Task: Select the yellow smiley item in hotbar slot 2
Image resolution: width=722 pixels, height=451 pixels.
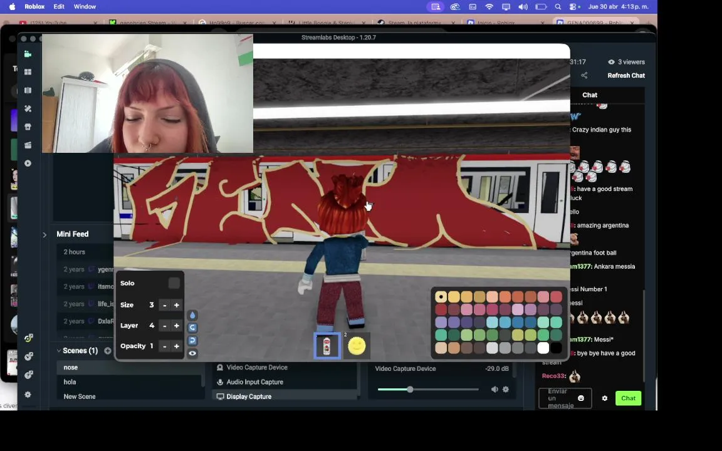Action: tap(357, 346)
